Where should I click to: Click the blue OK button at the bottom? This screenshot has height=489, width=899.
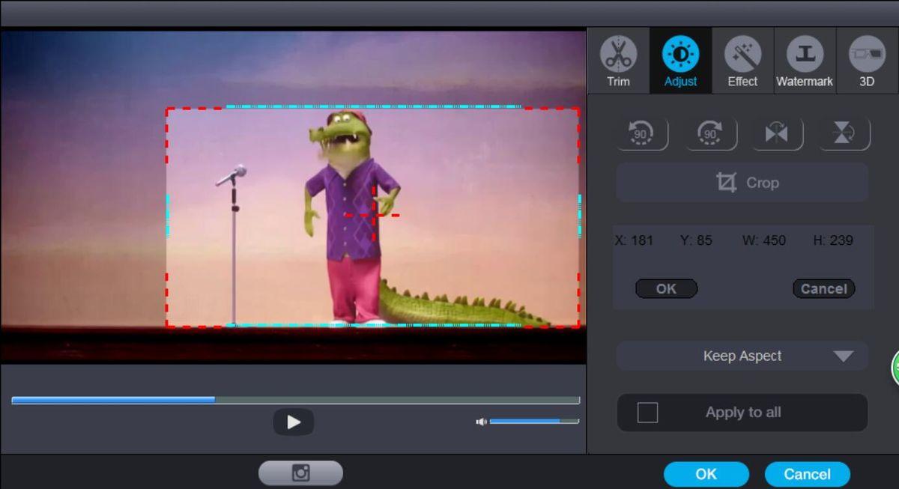(x=706, y=474)
